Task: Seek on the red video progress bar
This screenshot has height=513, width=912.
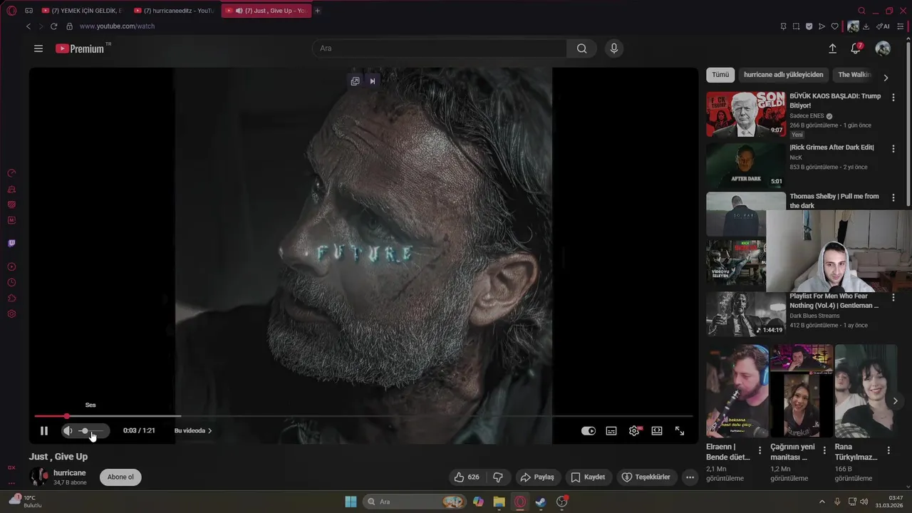Action: (363, 416)
